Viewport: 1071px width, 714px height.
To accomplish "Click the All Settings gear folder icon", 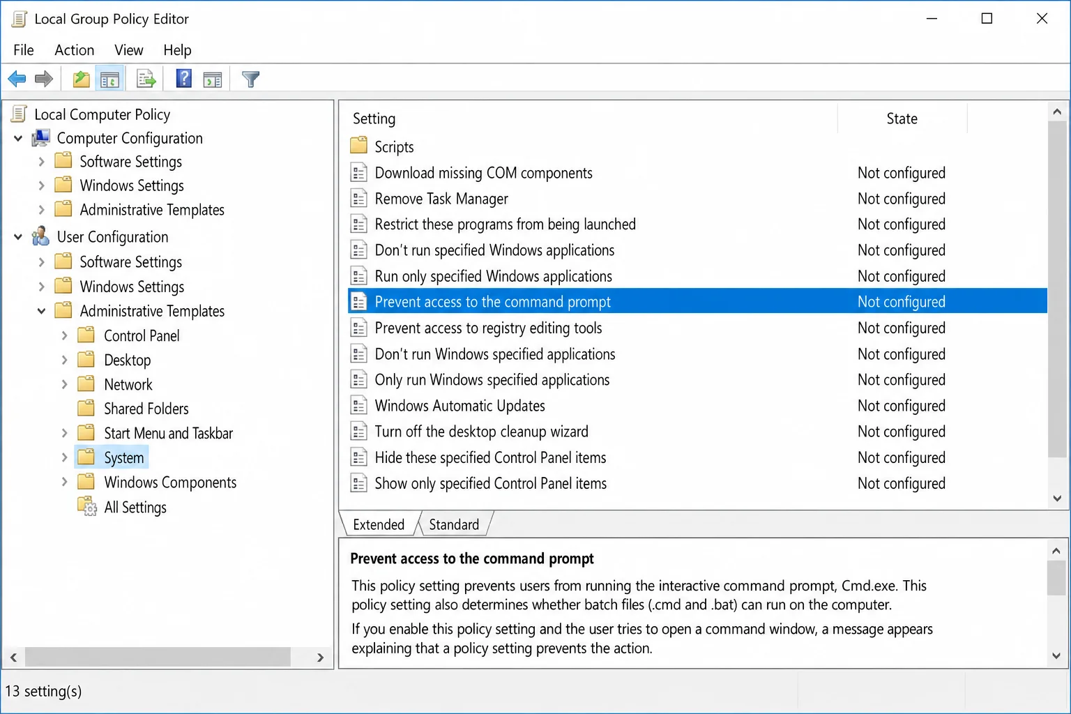I will (87, 507).
